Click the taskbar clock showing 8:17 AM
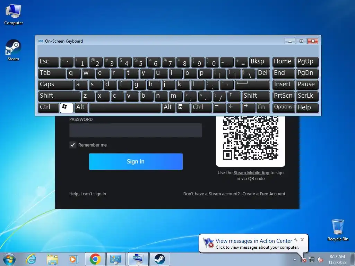 pos(337,259)
